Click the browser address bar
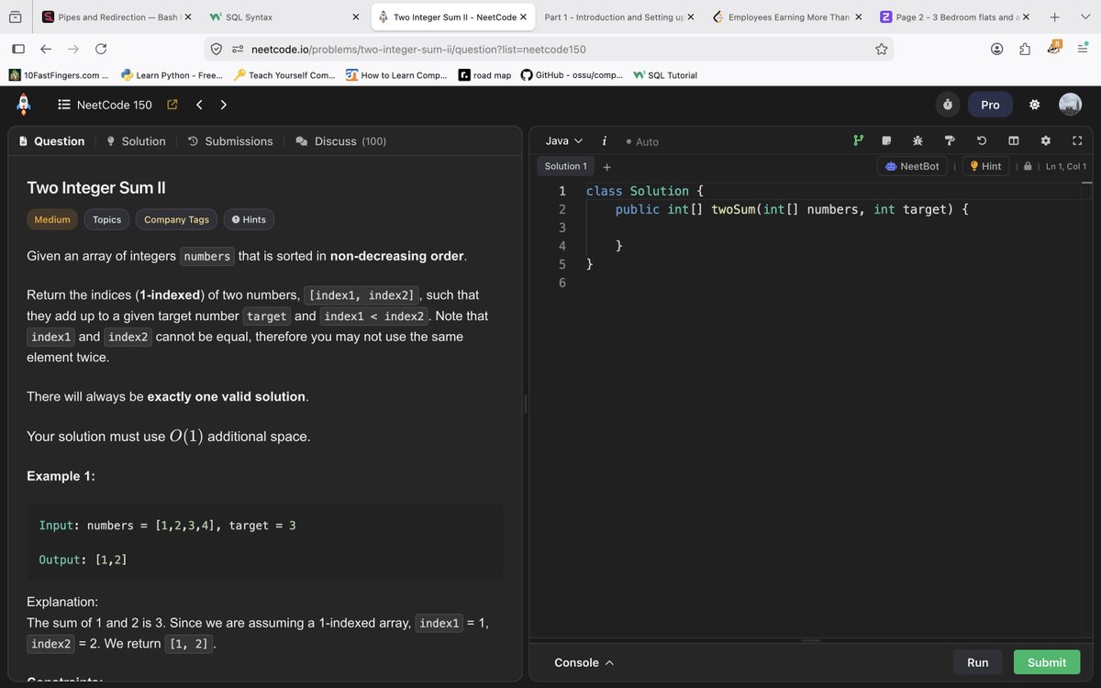The height and width of the screenshot is (688, 1101). (x=550, y=50)
